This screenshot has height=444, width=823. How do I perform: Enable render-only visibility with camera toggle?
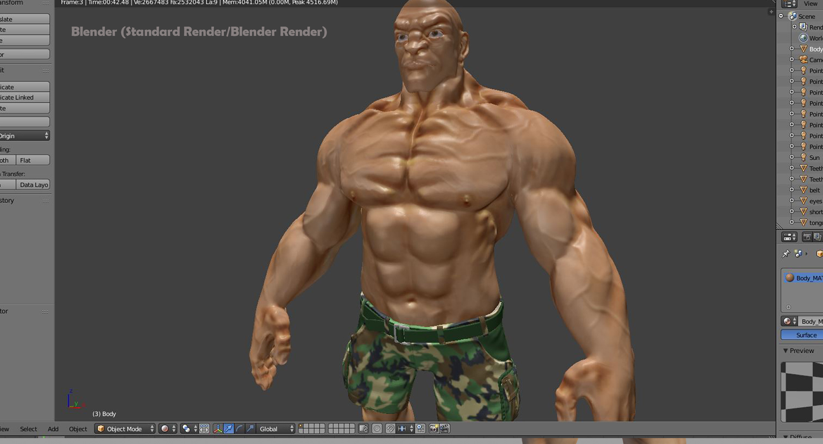(807, 237)
